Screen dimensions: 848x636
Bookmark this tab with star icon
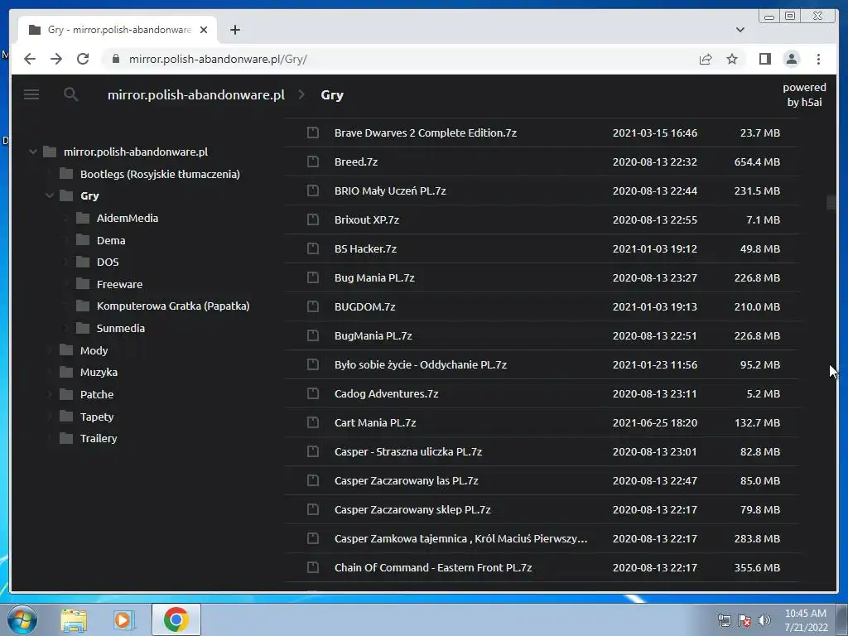coord(732,59)
